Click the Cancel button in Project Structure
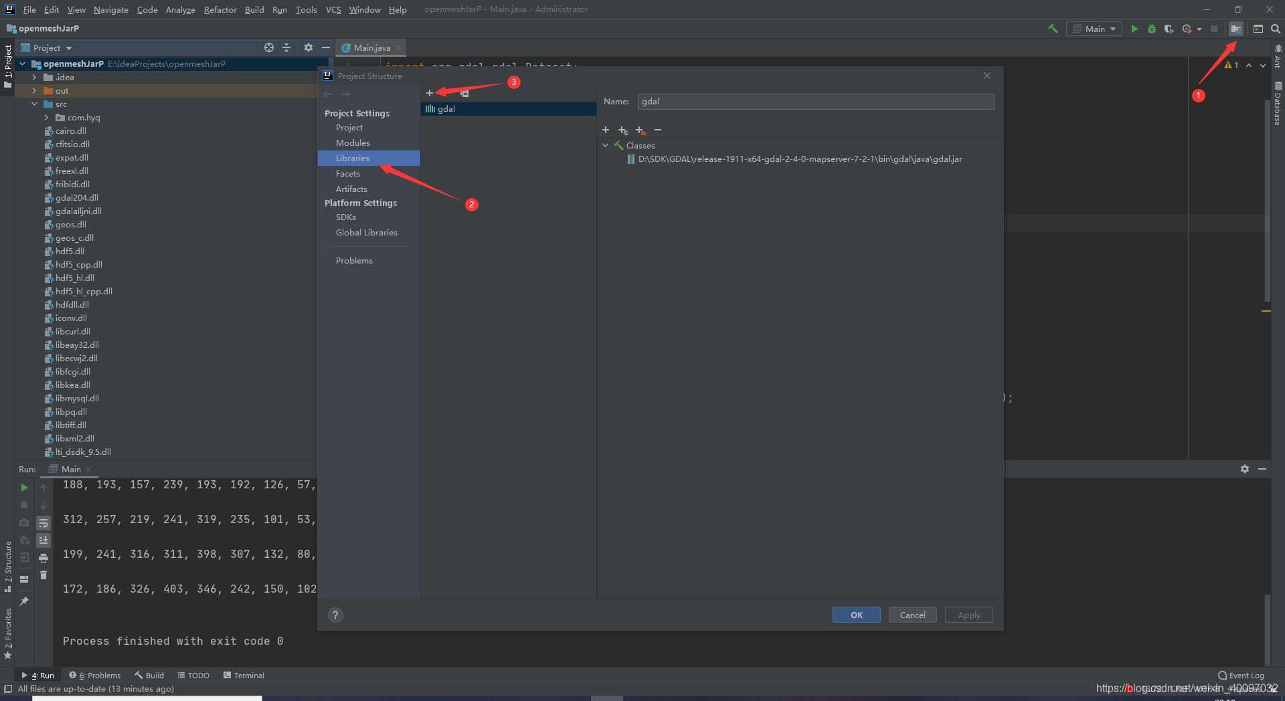1285x701 pixels. click(912, 615)
